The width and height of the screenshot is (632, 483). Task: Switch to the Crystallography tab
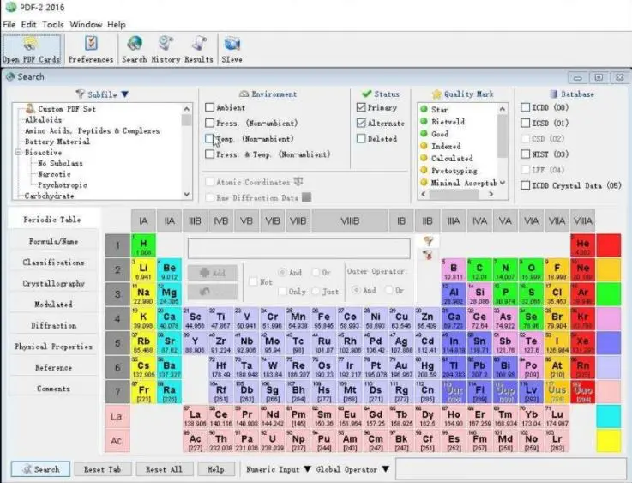tap(54, 283)
